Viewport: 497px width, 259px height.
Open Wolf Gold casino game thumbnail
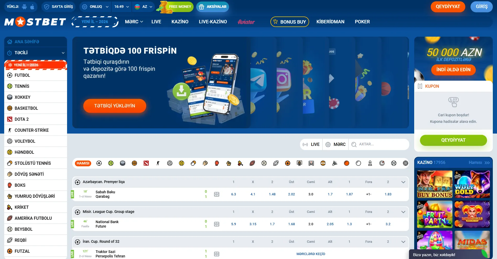472,184
